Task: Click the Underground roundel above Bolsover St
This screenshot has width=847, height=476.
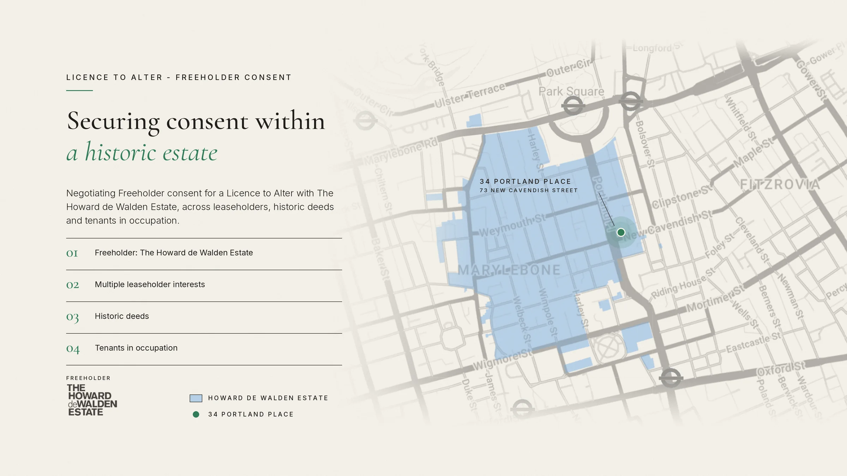Action: pos(631,101)
